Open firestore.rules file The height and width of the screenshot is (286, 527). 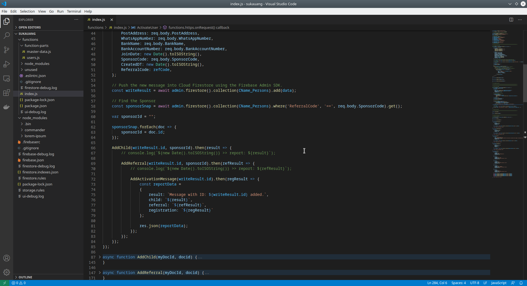[x=48, y=178]
